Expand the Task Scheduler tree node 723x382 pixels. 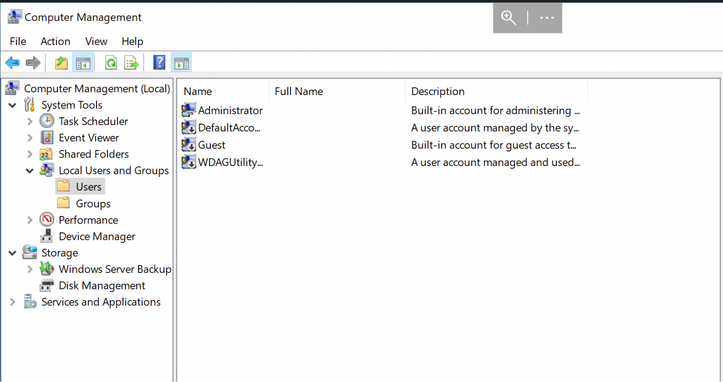[30, 121]
